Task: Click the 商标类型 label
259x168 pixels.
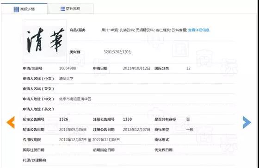Action: (161, 130)
